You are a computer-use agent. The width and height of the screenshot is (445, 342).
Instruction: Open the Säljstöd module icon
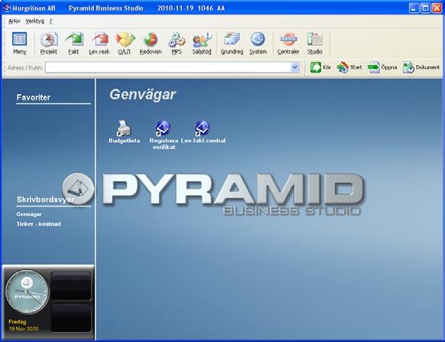pos(202,43)
